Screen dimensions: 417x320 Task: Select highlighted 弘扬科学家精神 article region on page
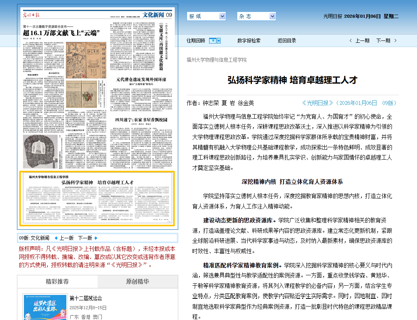(x=97, y=199)
